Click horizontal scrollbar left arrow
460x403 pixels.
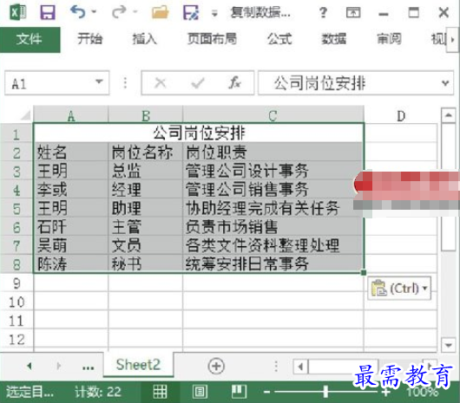(x=300, y=367)
